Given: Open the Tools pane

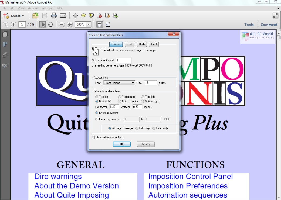Looking at the screenshot, I should [249, 25].
